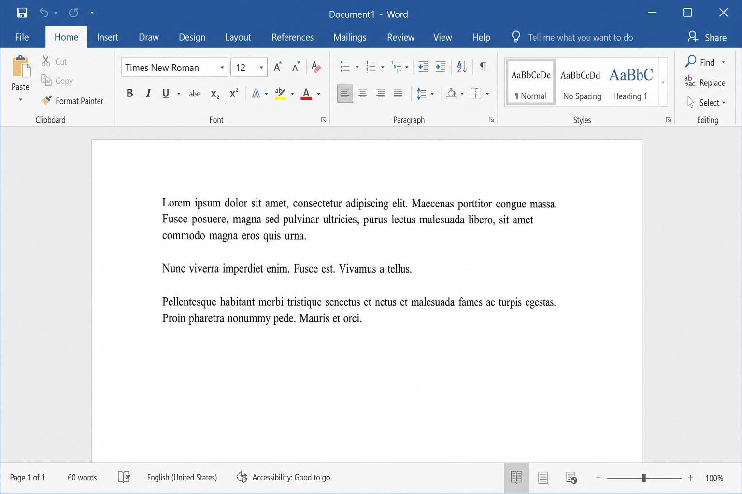Apply Text Effects and Typography
Viewport: 742px width, 494px height.
[x=256, y=94]
